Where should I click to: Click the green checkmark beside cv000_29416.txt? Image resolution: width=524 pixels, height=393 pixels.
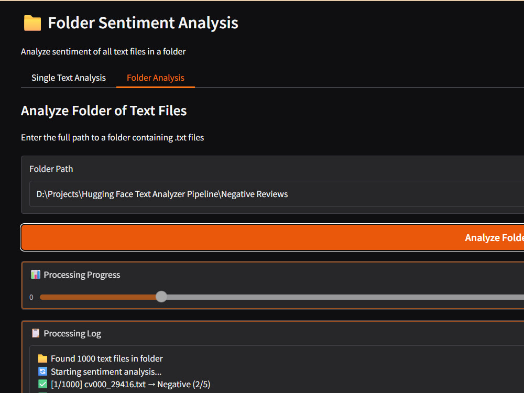pos(43,384)
